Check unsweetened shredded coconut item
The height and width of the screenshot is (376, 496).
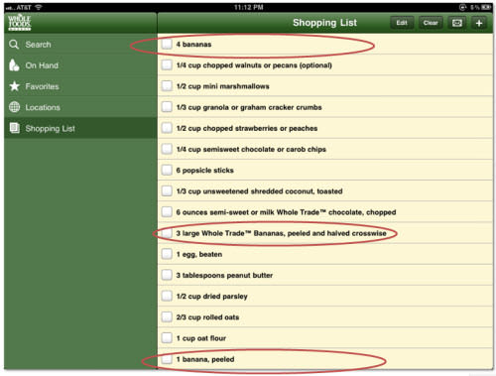pyautogui.click(x=167, y=191)
